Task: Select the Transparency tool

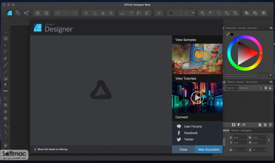Action: pyautogui.click(x=5, y=85)
